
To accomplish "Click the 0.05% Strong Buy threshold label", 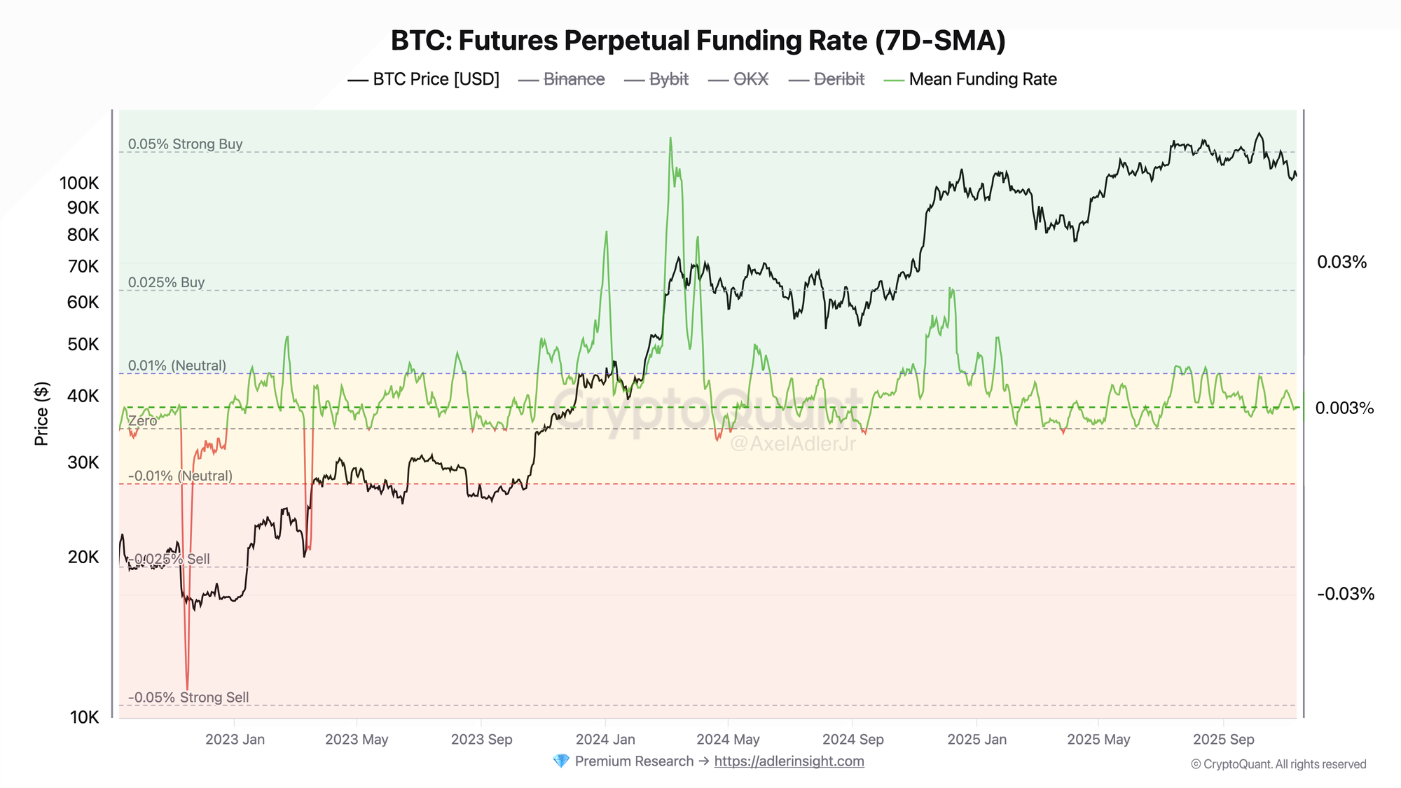I will click(185, 144).
